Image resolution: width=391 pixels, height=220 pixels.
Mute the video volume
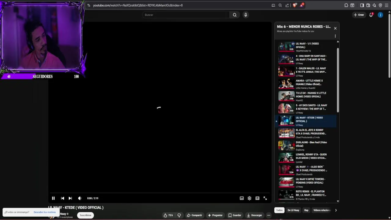[x=80, y=198]
